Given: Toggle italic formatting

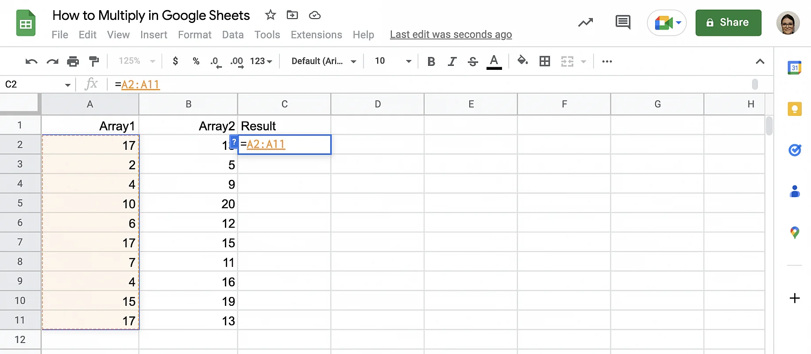Looking at the screenshot, I should tap(452, 61).
